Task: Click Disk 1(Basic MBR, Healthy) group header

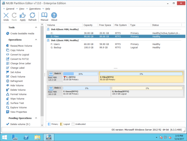Action: [65, 40]
